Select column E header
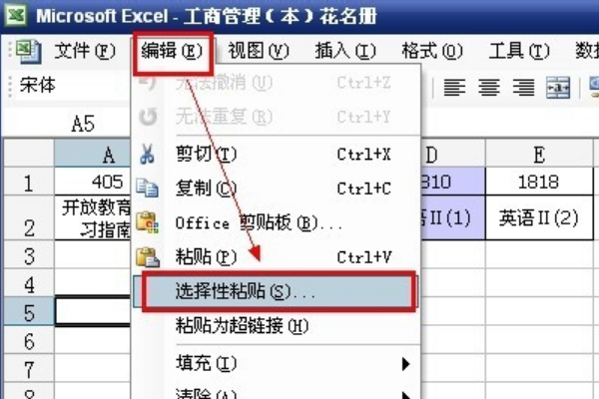Viewport: 599px width, 399px height. point(539,154)
